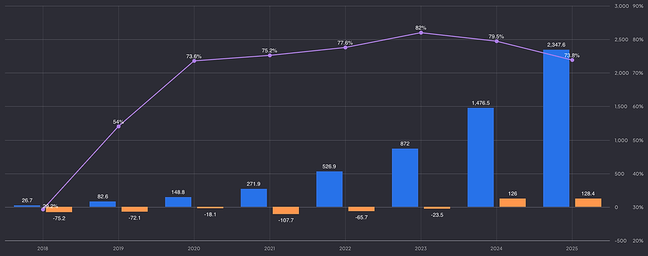Click the 3,000 y-axis tick label

coord(622,6)
